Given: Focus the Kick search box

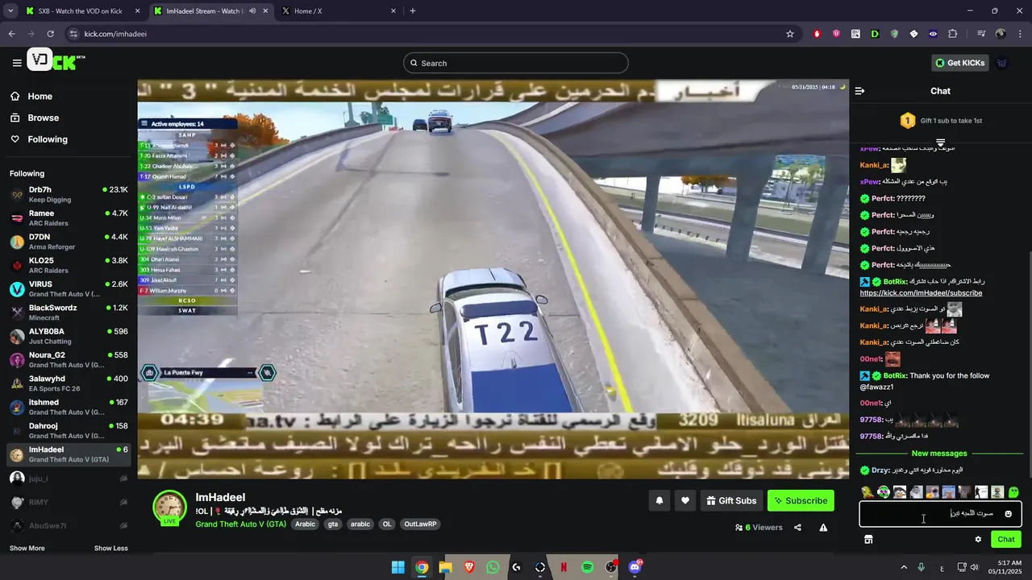Looking at the screenshot, I should pos(516,63).
